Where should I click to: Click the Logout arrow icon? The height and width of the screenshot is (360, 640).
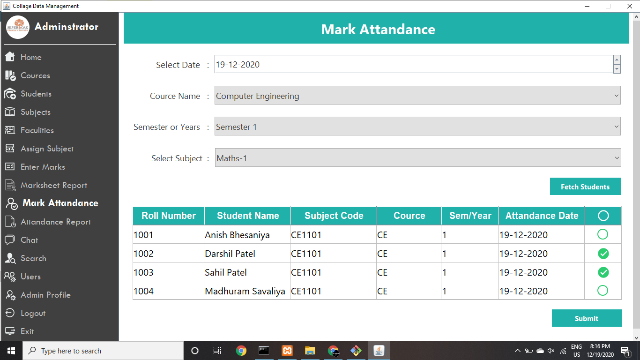10,313
